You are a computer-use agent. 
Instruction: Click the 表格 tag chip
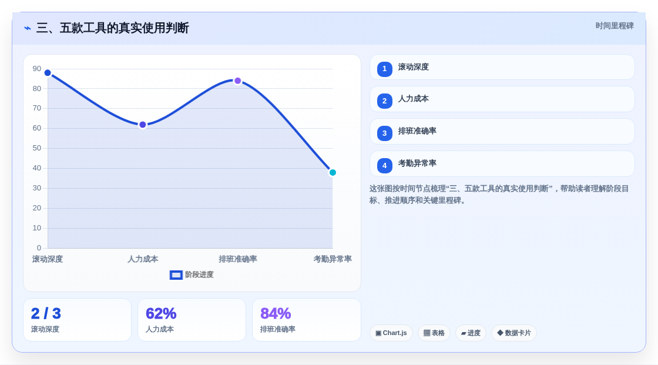[434, 333]
